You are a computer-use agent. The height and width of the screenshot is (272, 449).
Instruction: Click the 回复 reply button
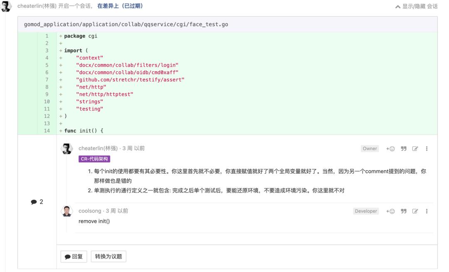pyautogui.click(x=74, y=256)
